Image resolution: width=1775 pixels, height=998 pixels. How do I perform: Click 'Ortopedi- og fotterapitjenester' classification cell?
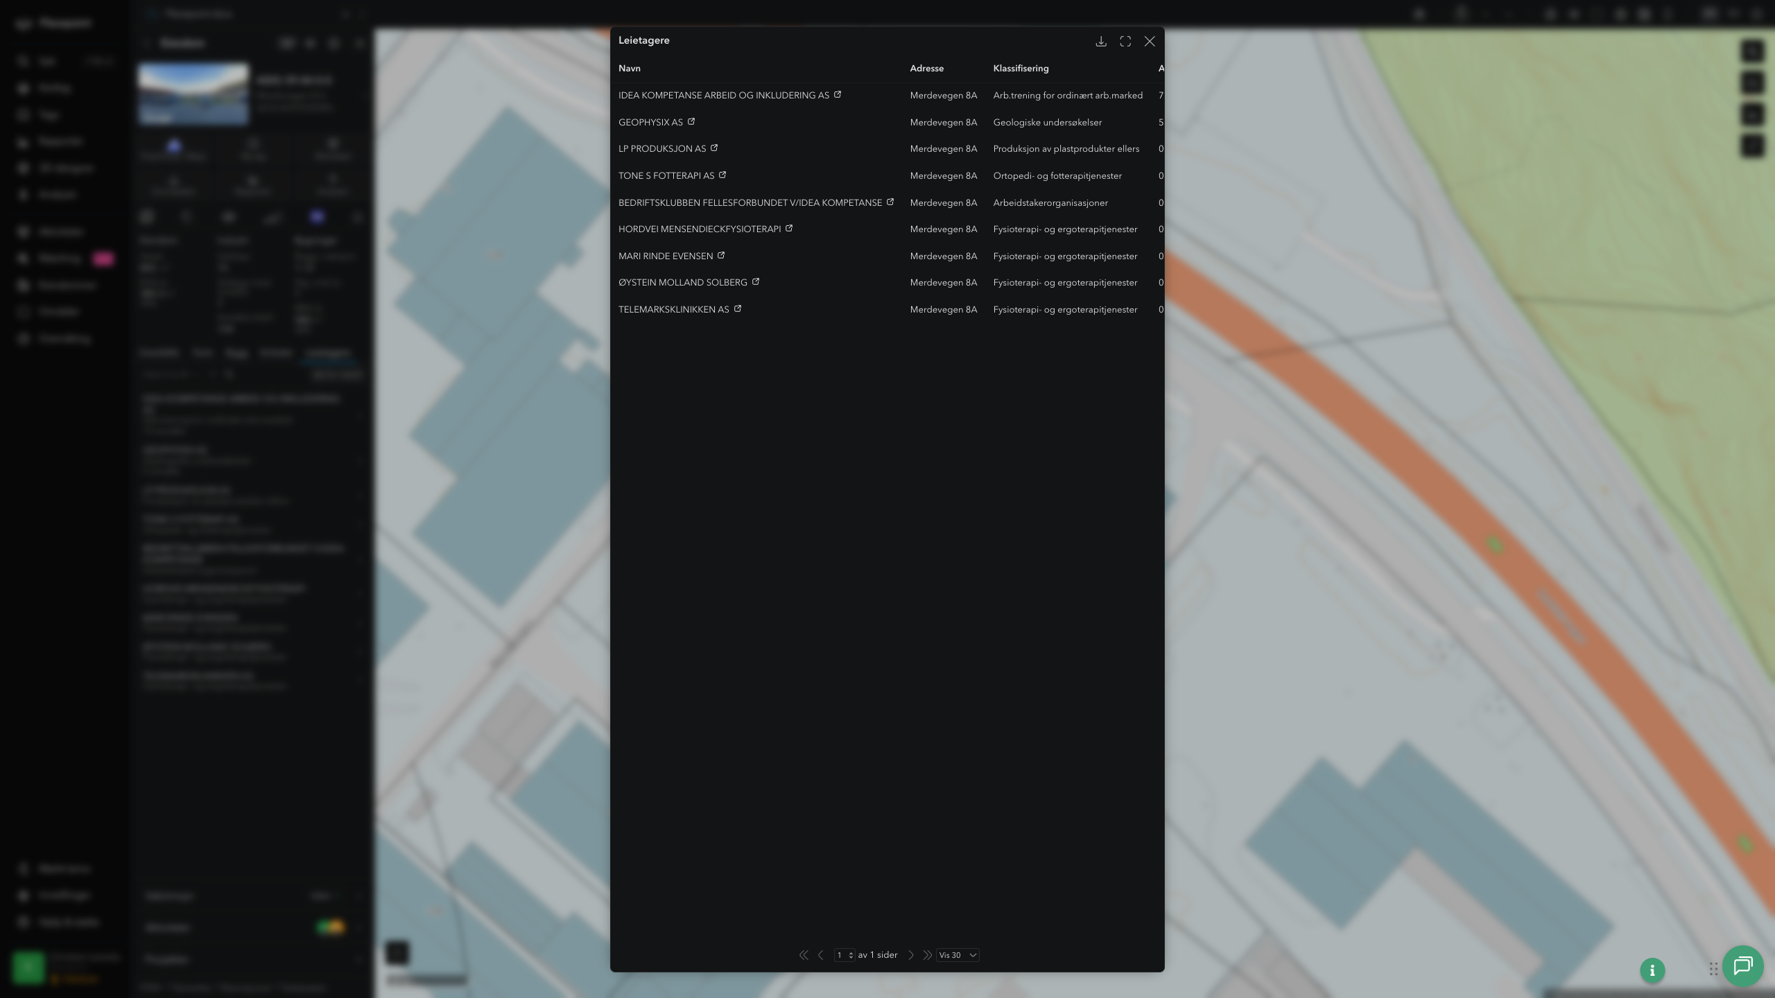[1057, 176]
